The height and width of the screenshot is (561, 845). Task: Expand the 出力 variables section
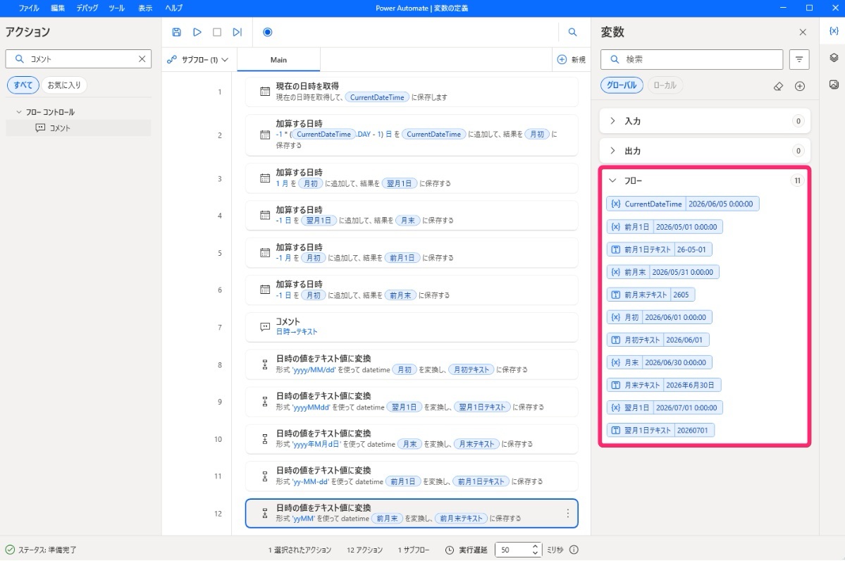pyautogui.click(x=612, y=150)
